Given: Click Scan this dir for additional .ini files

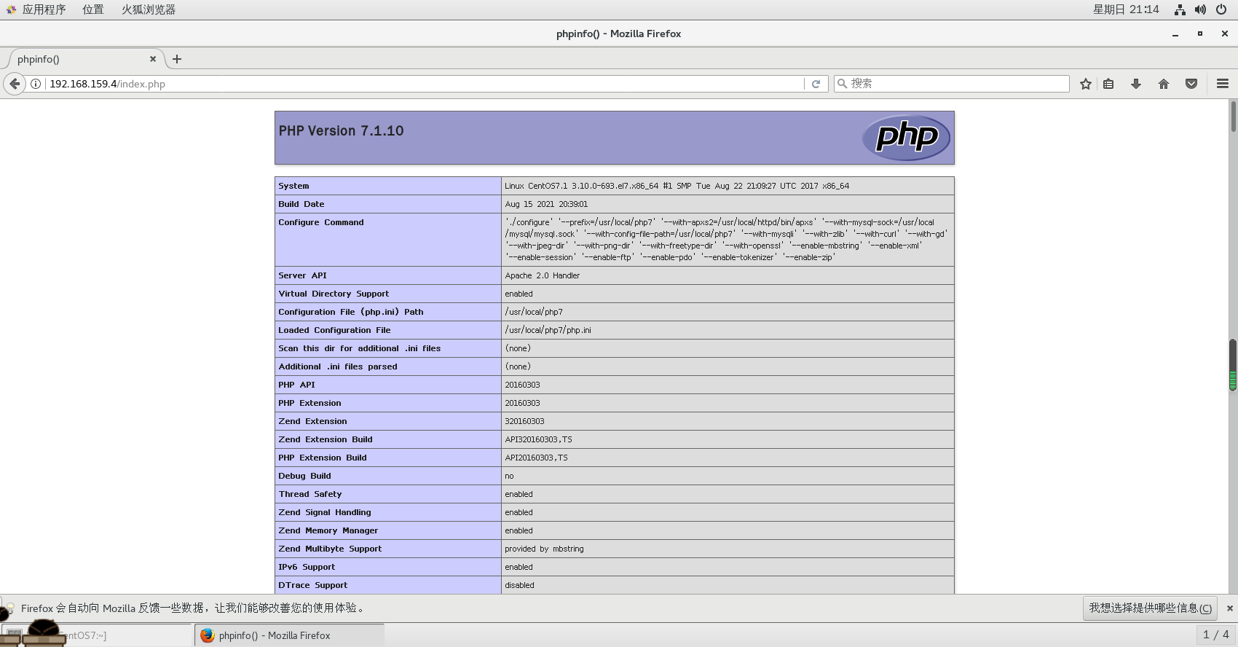Looking at the screenshot, I should click(x=360, y=348).
